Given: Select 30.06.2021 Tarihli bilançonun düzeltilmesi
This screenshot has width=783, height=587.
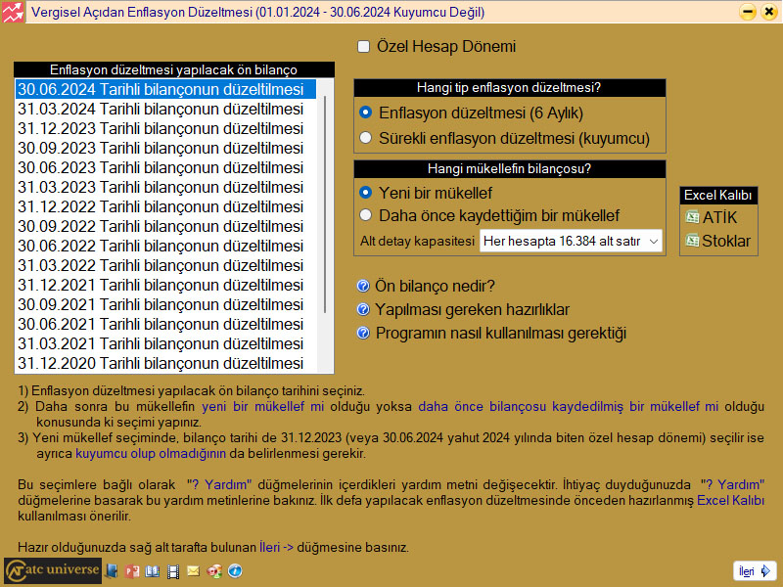Looking at the screenshot, I should [165, 324].
